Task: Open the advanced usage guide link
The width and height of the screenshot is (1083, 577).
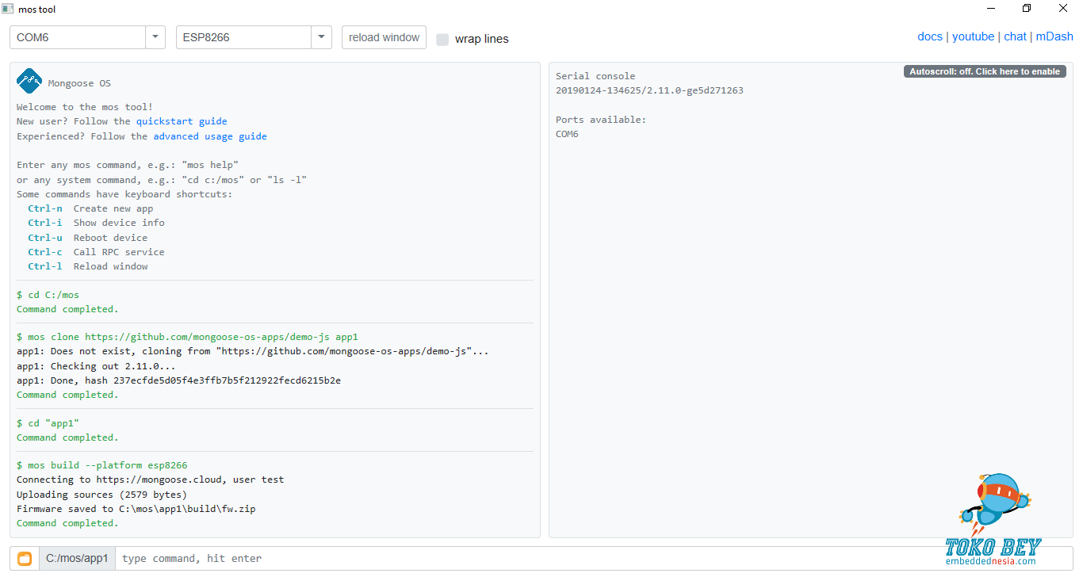Action: pos(210,136)
